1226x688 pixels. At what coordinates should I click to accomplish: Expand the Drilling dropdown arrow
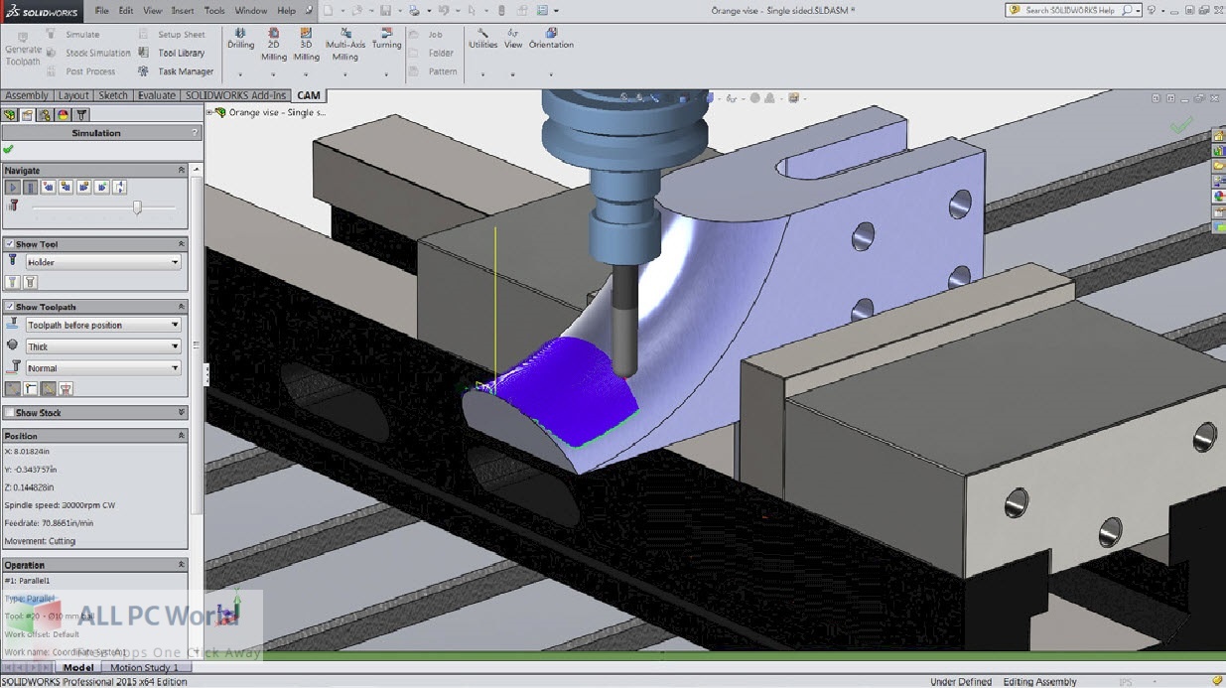click(x=240, y=74)
